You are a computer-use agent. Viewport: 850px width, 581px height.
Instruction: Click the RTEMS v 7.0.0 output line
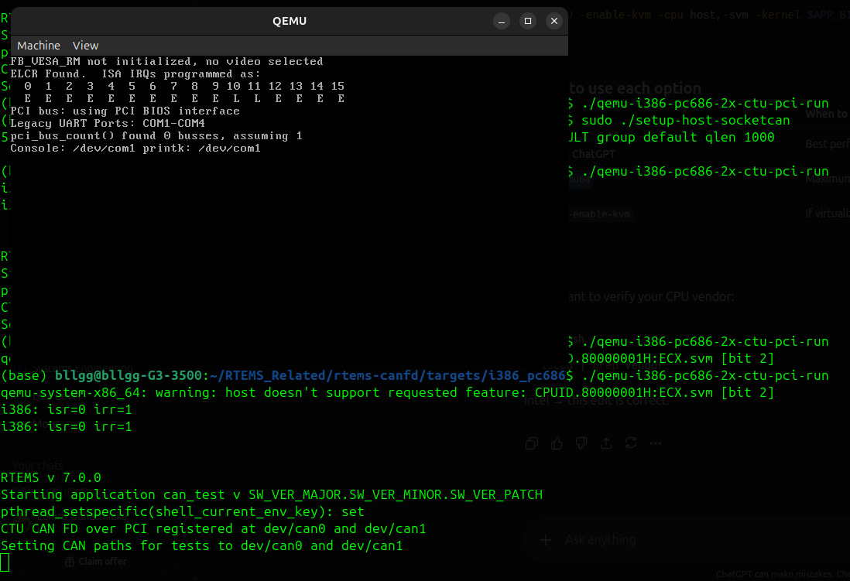51,477
